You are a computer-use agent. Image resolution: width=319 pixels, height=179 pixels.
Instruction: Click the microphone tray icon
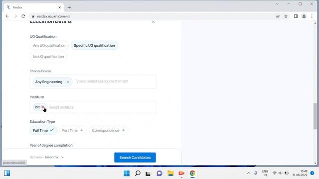click(x=256, y=173)
